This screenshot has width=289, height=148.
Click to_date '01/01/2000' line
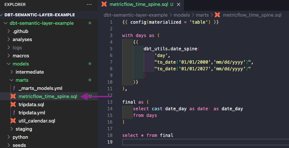[204, 62]
